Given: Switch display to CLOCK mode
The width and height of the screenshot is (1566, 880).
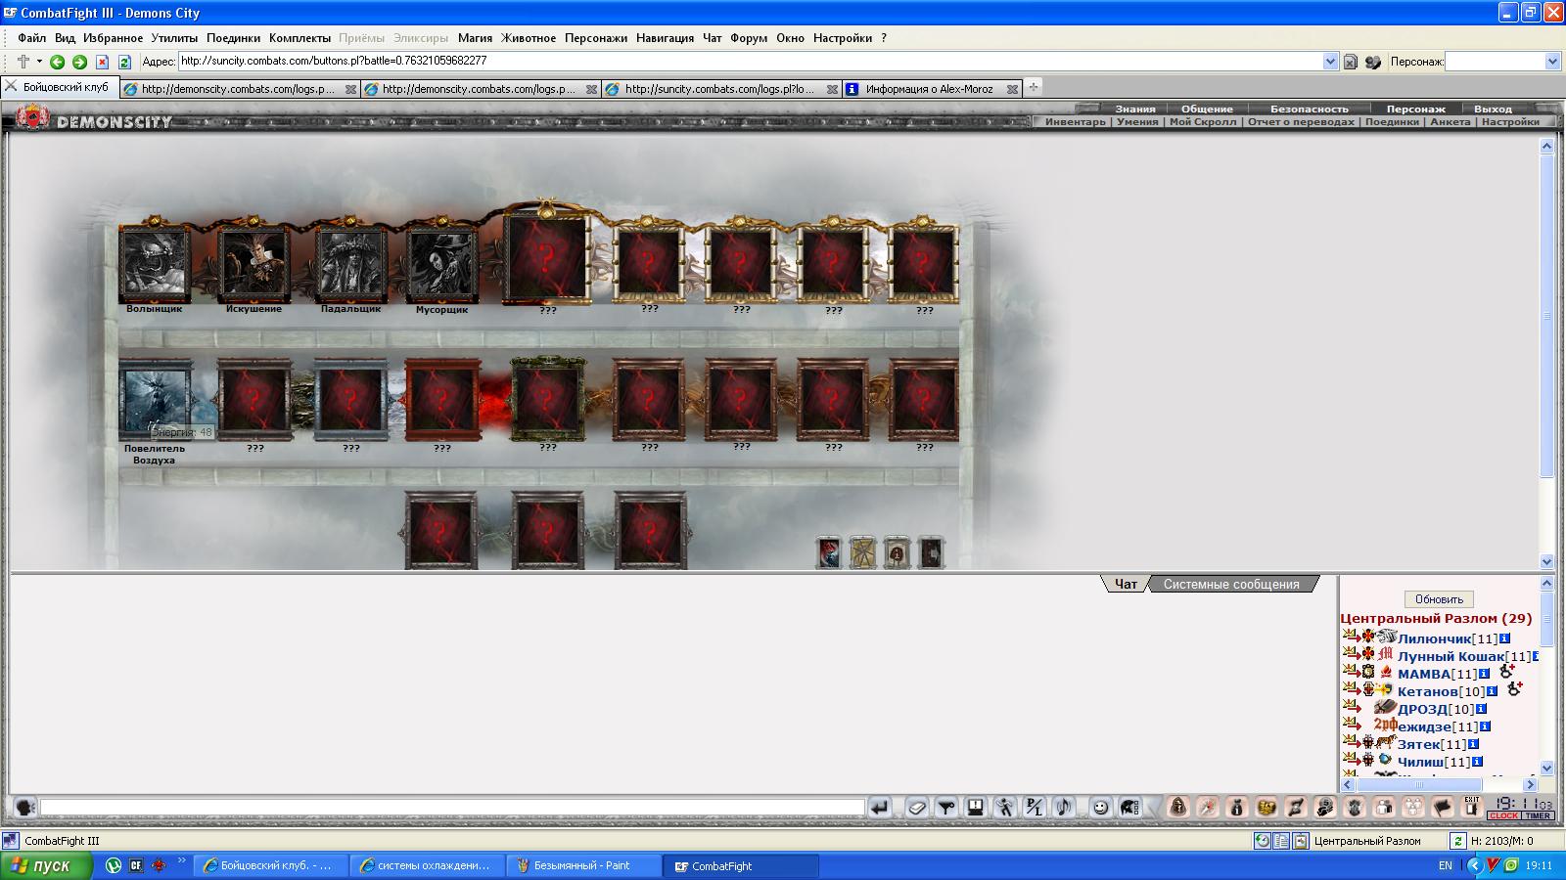Looking at the screenshot, I should coord(1503,815).
